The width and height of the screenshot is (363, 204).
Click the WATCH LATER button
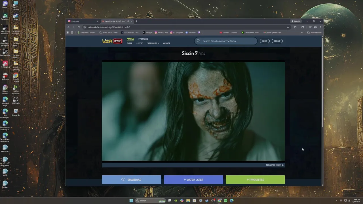click(x=193, y=180)
